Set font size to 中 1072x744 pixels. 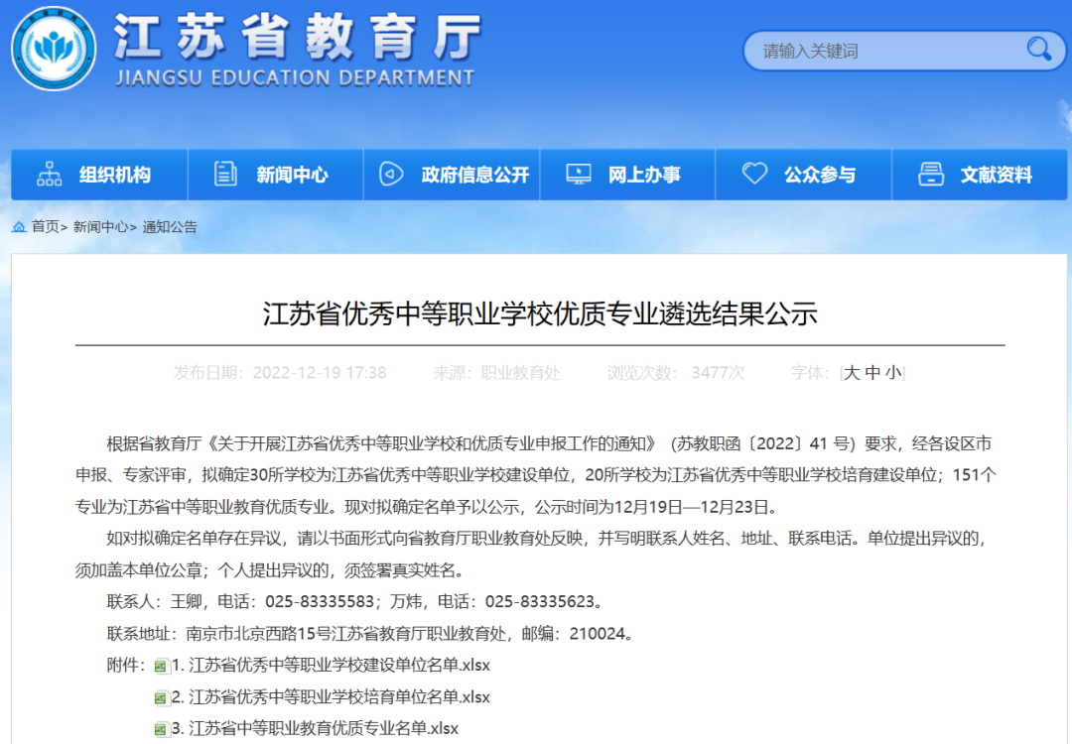click(872, 372)
